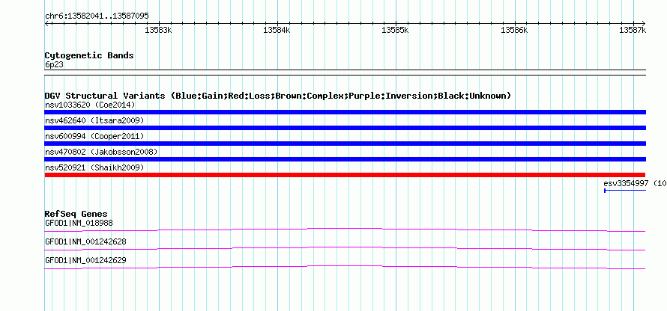Click the 6p23 cytogenetic band label
The image size is (667, 311).
55,65
